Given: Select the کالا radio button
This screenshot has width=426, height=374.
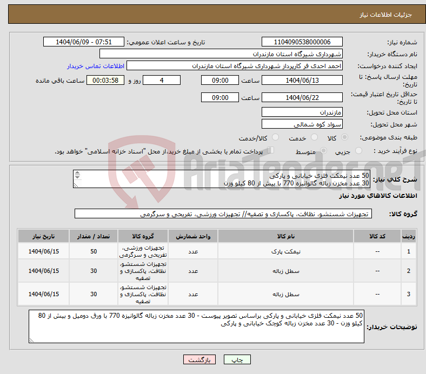Looking at the screenshot, I should [x=344, y=137].
